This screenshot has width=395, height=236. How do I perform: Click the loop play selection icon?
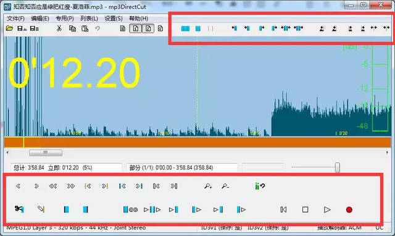click(x=130, y=209)
